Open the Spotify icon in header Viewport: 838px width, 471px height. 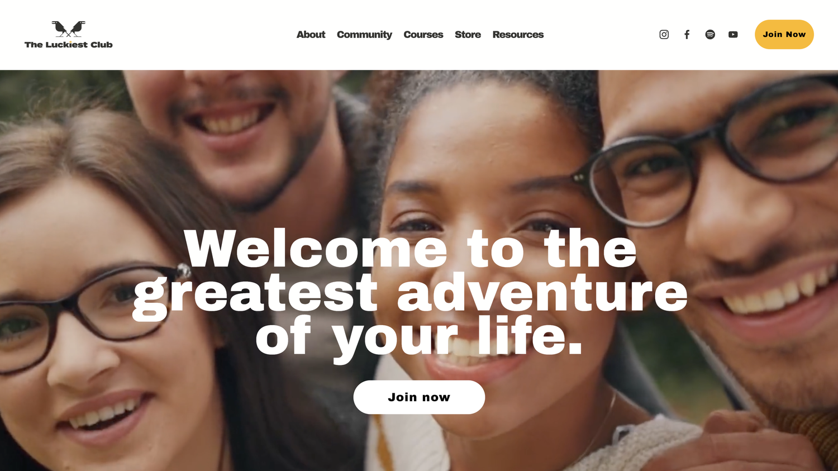710,35
